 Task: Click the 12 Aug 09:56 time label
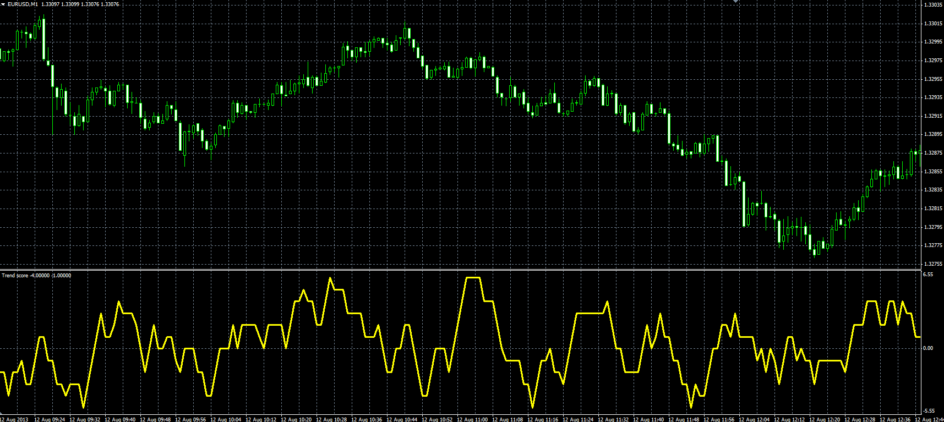[x=190, y=419]
